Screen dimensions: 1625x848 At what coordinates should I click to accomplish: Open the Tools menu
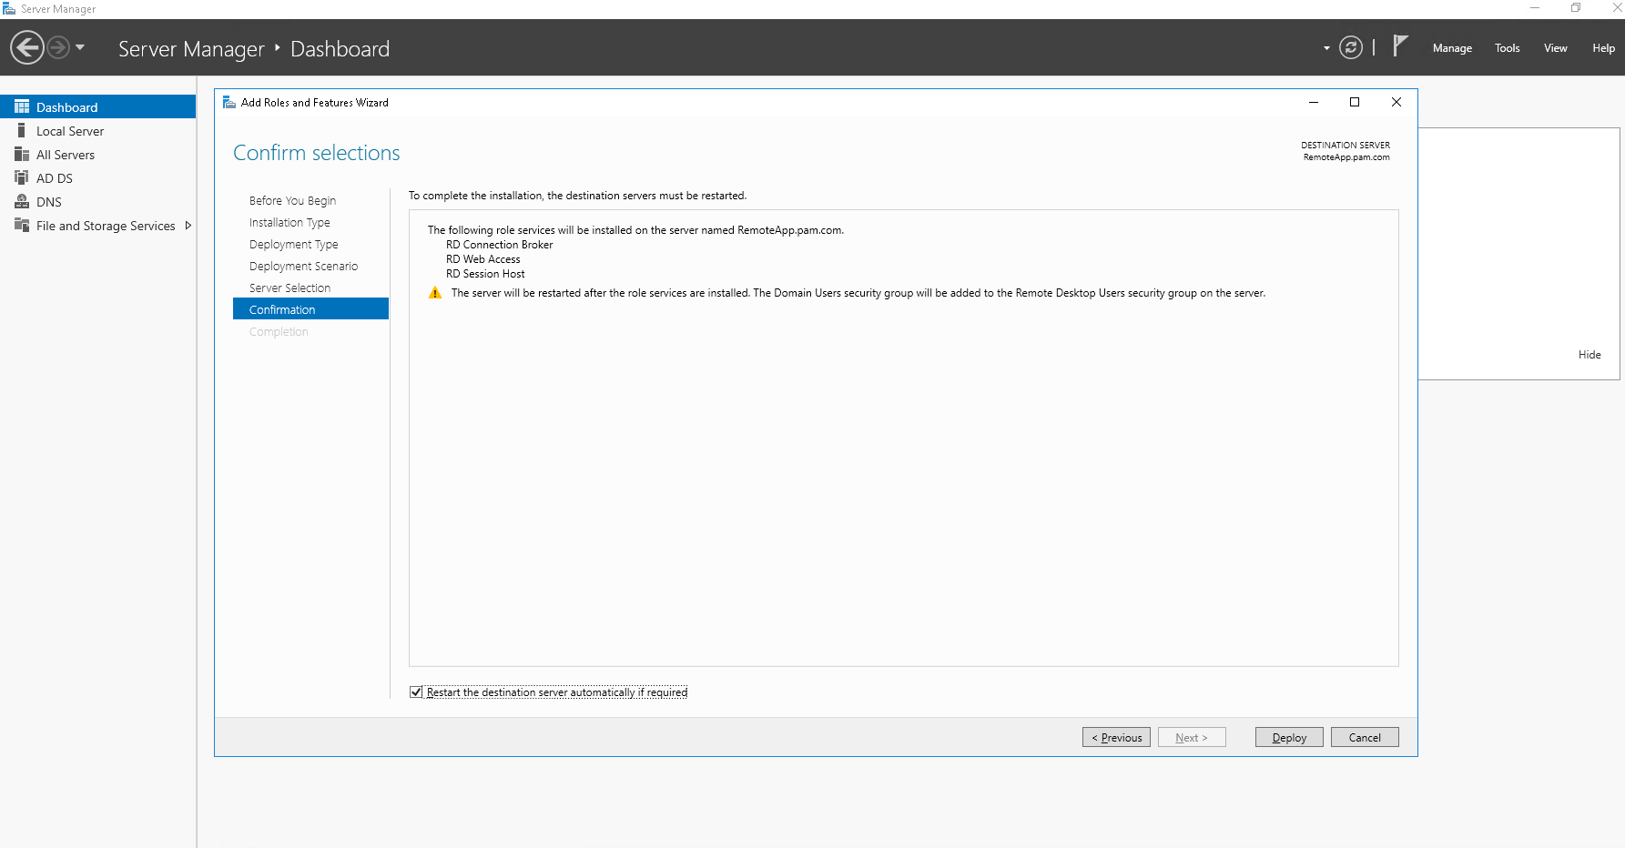click(x=1507, y=48)
